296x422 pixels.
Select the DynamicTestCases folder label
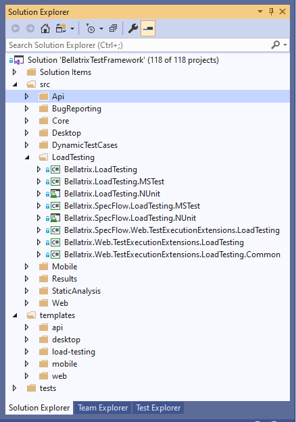tap(85, 145)
